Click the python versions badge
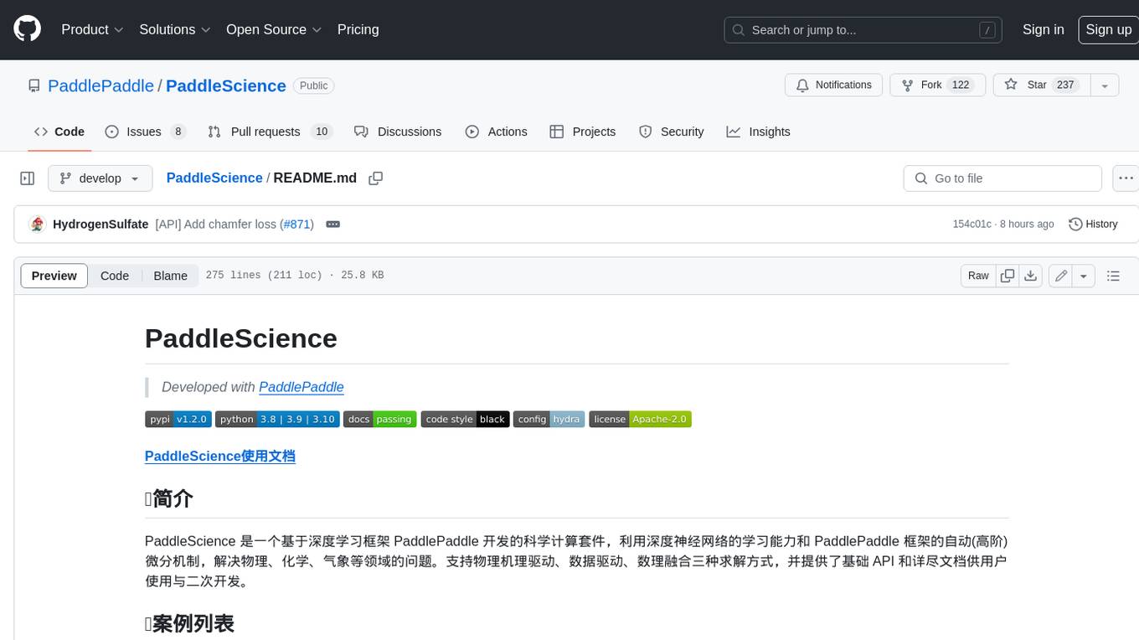Screen dimensions: 1139x640 click(277, 419)
